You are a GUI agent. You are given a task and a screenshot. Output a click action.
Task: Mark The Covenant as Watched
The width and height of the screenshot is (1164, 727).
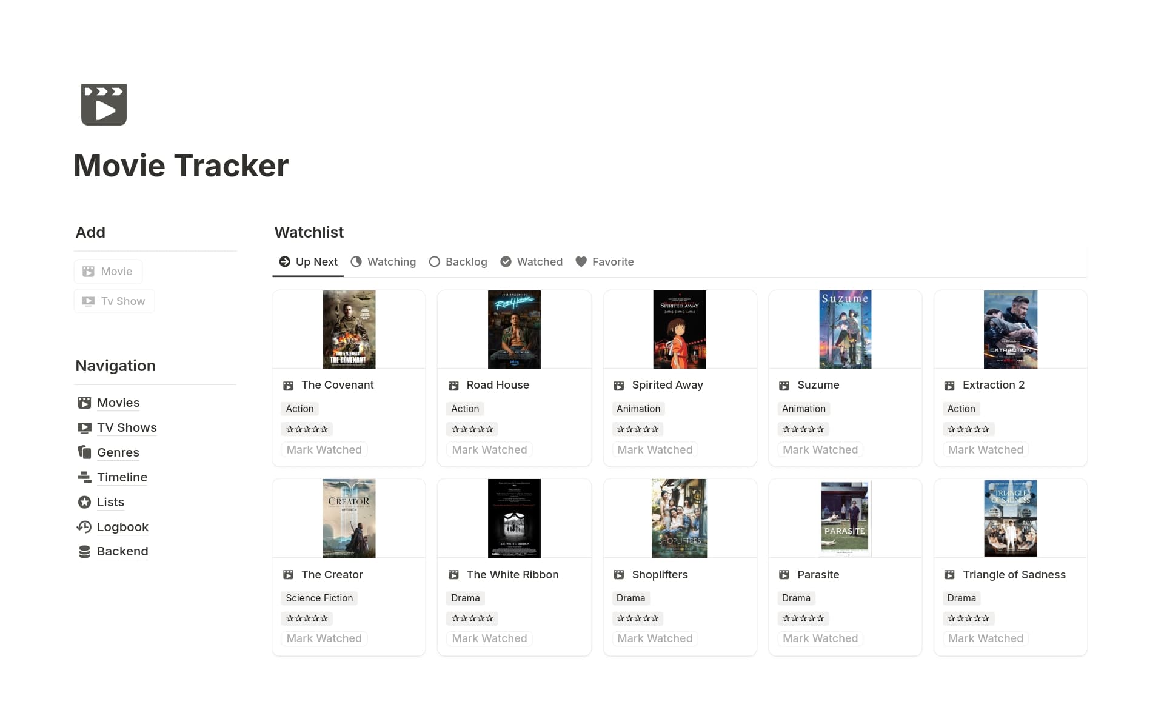[323, 449]
